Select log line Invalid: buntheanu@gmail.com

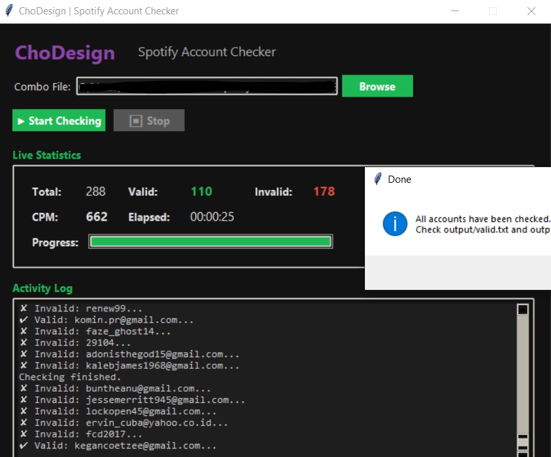click(115, 388)
